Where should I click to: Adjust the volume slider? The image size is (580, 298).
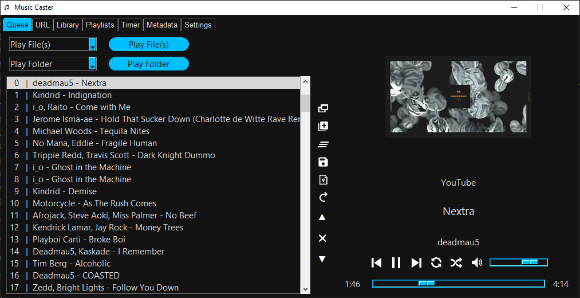coord(519,262)
